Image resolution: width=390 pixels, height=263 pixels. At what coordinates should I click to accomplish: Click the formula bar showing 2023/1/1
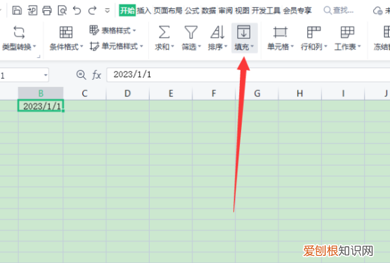[x=248, y=75]
